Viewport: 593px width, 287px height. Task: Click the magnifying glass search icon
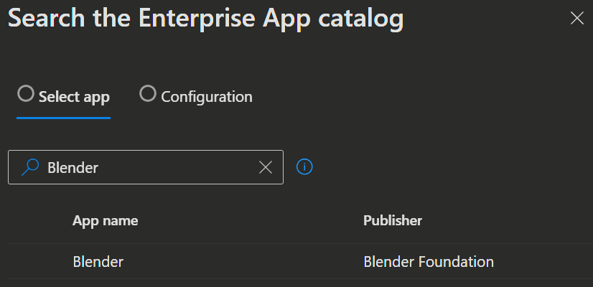coord(30,167)
